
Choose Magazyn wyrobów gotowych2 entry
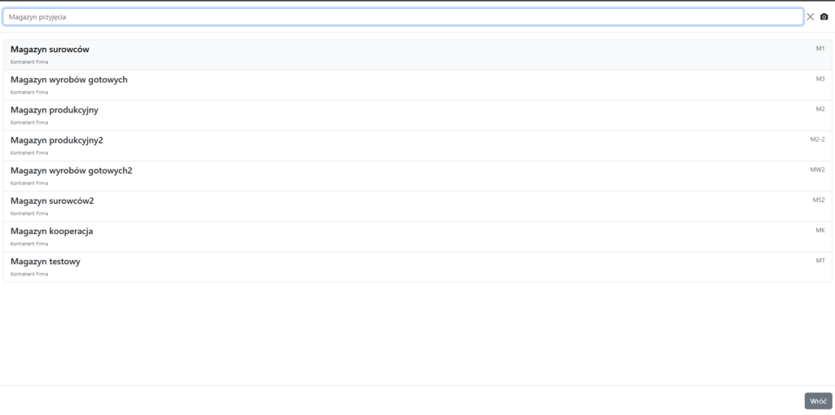(x=72, y=170)
